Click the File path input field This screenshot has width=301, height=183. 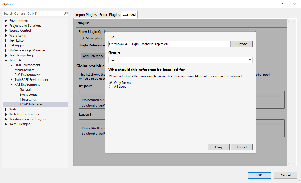click(x=169, y=44)
